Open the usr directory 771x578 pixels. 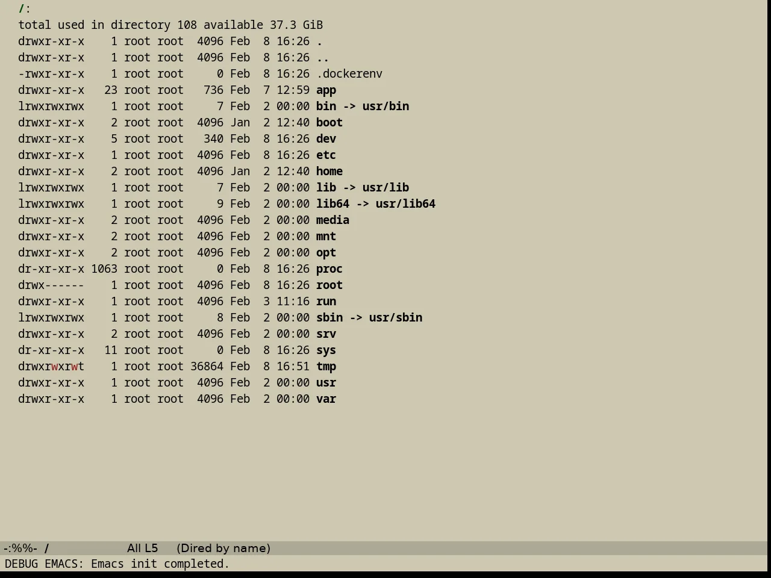coord(326,383)
